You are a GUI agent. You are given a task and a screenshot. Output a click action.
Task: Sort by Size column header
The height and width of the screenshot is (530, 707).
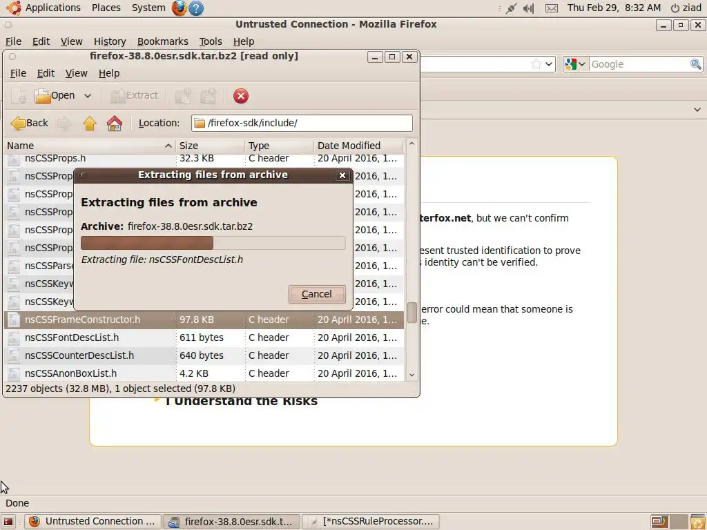(x=210, y=146)
